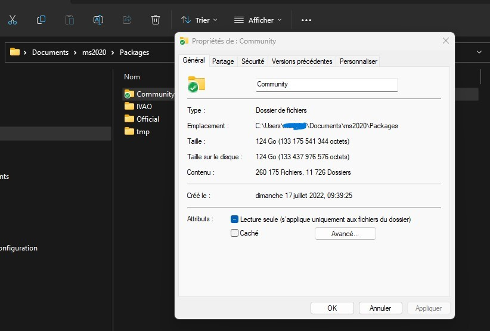Click the Rename icon in toolbar
Screen dimensions: 490x331
tap(98, 20)
